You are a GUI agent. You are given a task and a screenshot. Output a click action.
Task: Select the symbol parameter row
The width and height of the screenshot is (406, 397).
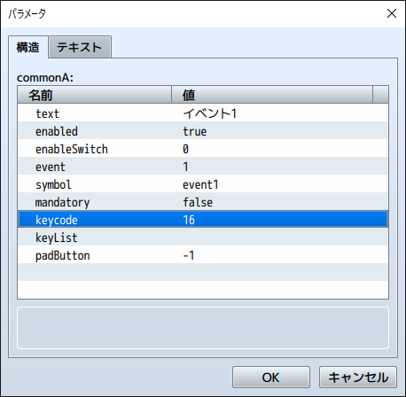click(x=203, y=184)
